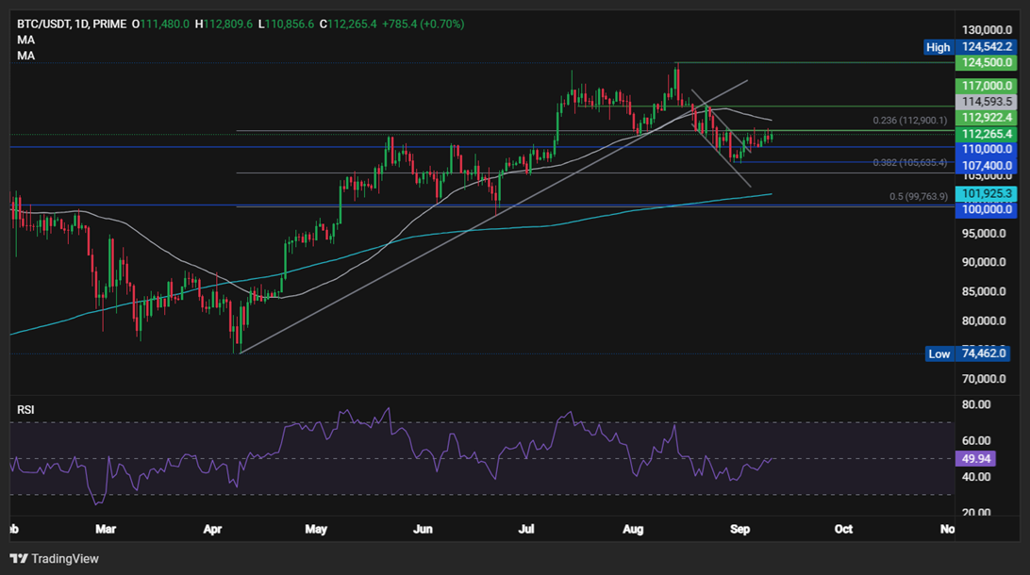
Task: Click the 80.00 RSI axis tick
Action: tap(975, 405)
